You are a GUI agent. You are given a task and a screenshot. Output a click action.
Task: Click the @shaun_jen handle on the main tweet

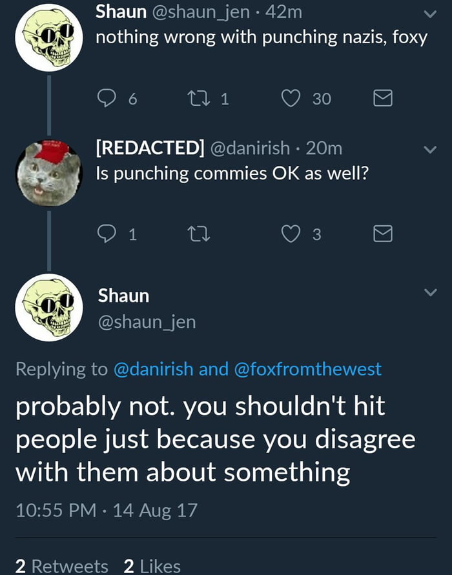pos(150,321)
